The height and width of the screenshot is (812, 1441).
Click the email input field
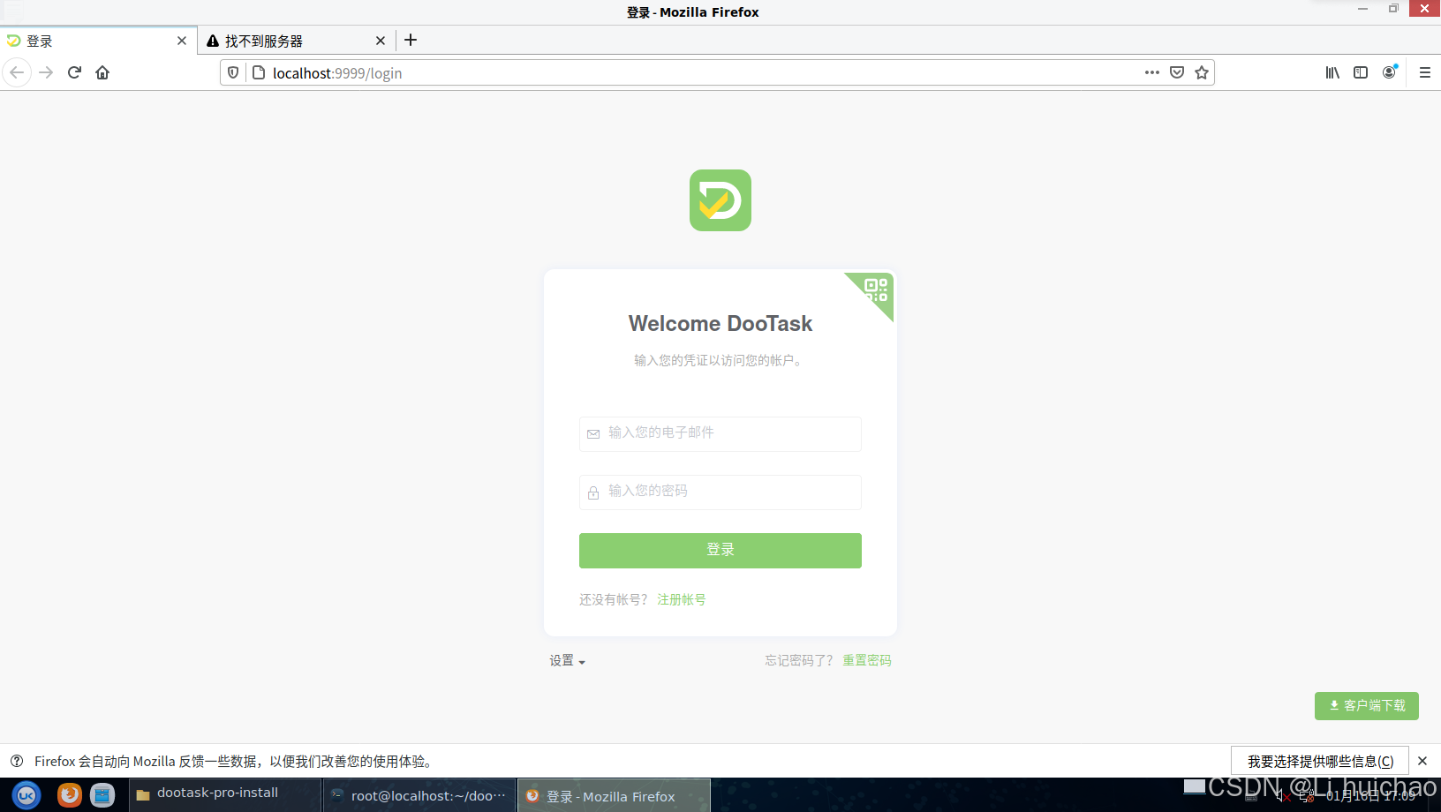(x=720, y=433)
